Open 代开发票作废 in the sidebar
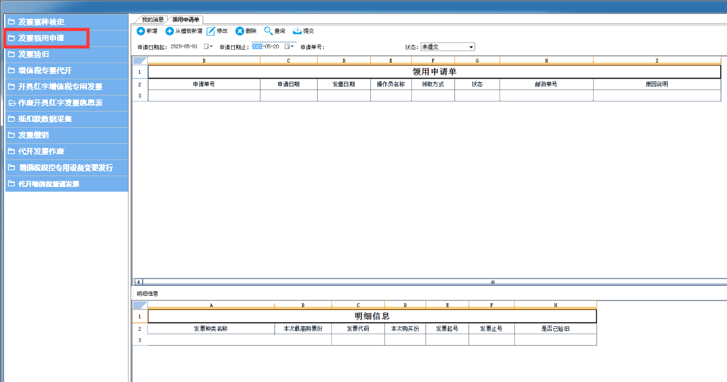Viewport: 727px width, 382px height. 67,151
